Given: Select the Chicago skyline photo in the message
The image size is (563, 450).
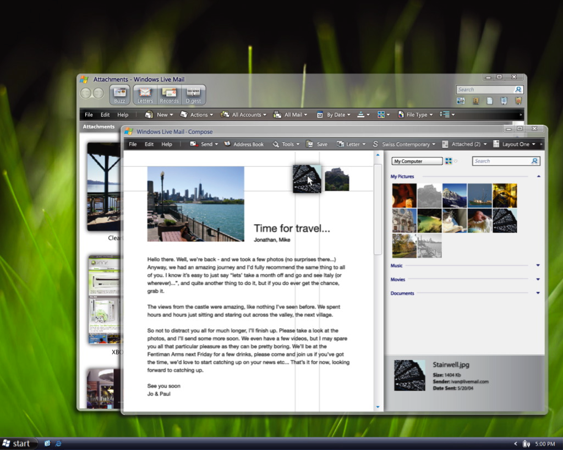Looking at the screenshot, I should point(196,204).
